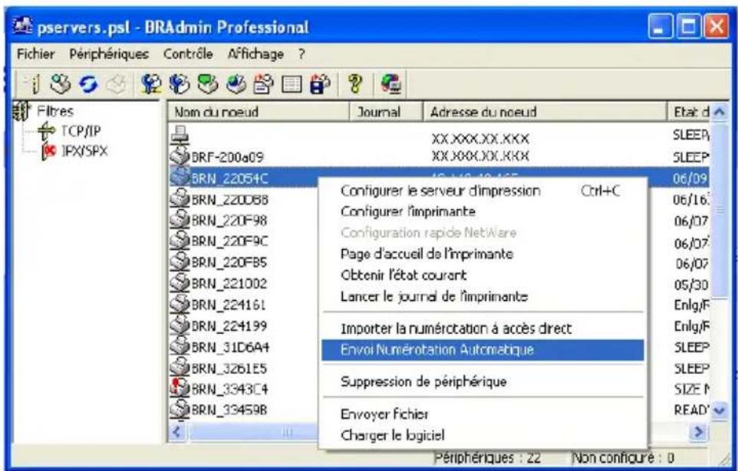Click the configure print server toolbar icon
This screenshot has height=471, width=738.
(x=152, y=84)
